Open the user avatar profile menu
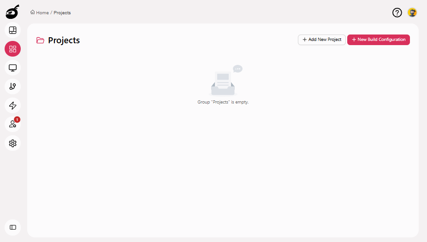The height and width of the screenshot is (242, 427). (412, 12)
